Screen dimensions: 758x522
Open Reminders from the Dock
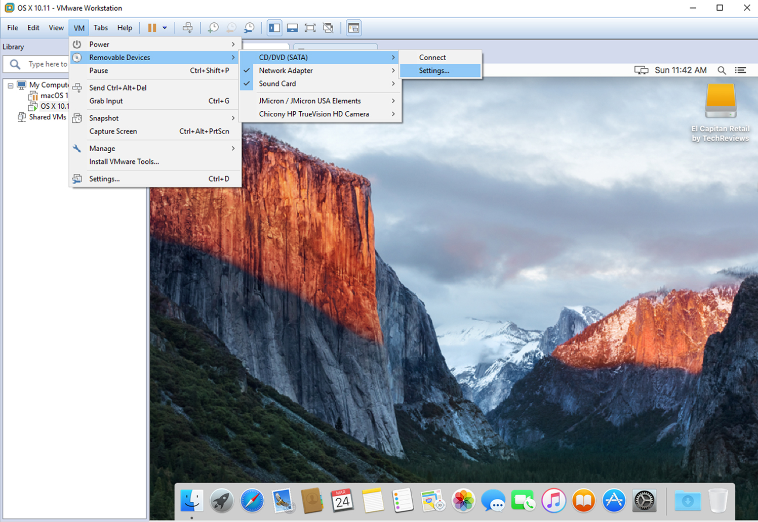(x=403, y=501)
